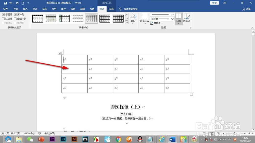Click the 登录 button
Screen dimensions: 255x143
pos(214,3)
